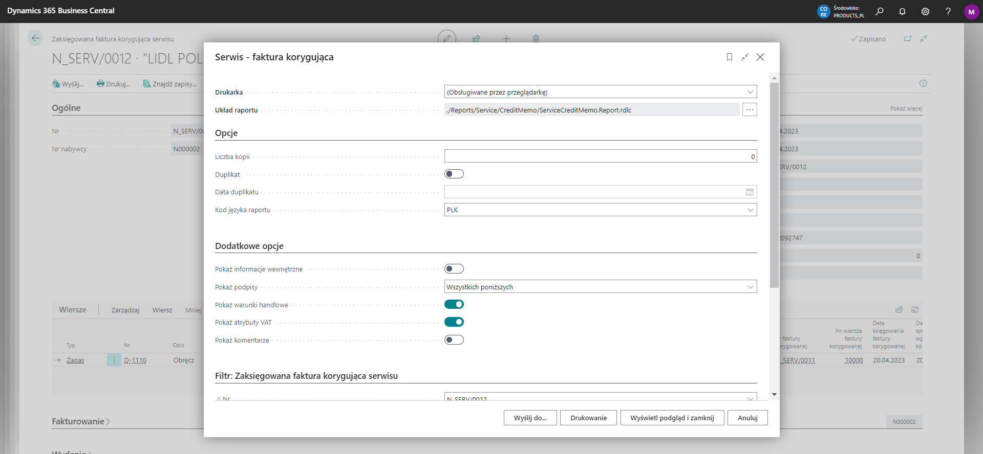Click Mniej in Wiersze toolbar

tap(194, 310)
